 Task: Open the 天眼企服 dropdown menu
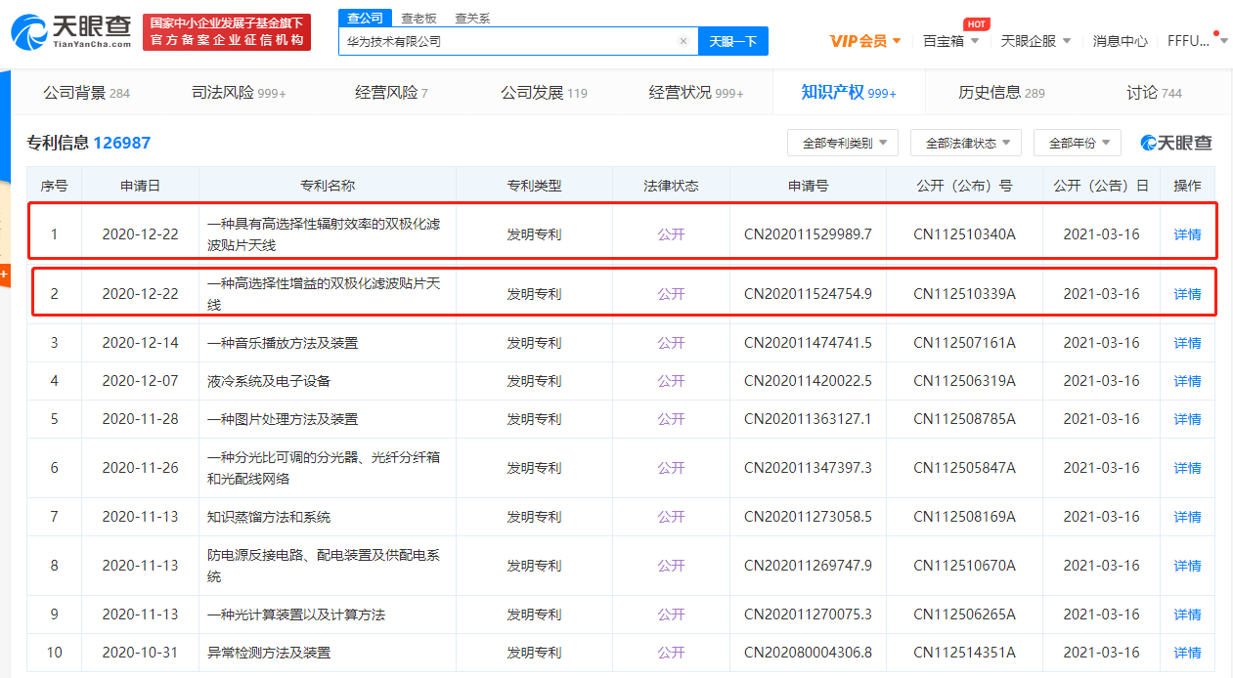[x=1036, y=41]
